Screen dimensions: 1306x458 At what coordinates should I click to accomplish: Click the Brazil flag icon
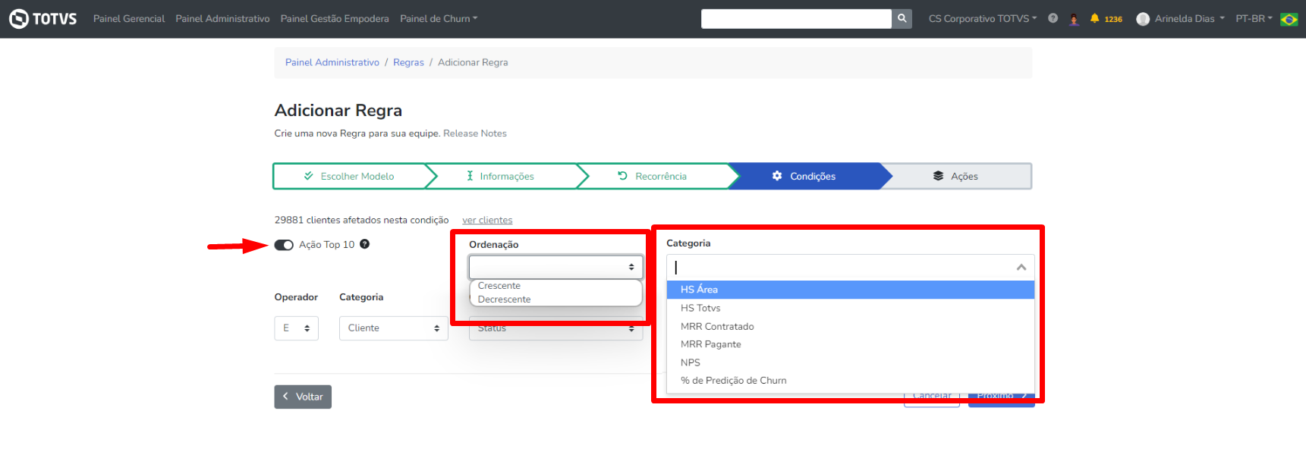1289,19
